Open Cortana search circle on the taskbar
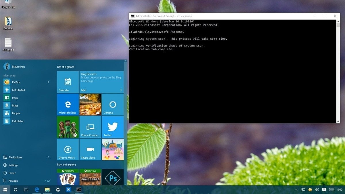Viewport: 345px width, 194px height. (16, 190)
